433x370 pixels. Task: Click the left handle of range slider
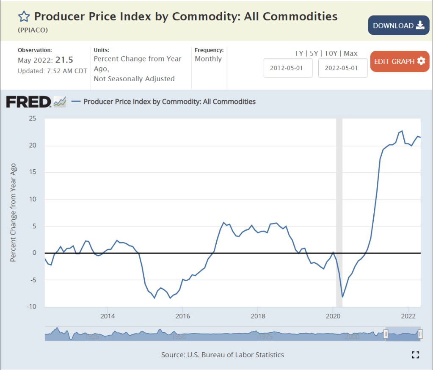tap(386, 334)
